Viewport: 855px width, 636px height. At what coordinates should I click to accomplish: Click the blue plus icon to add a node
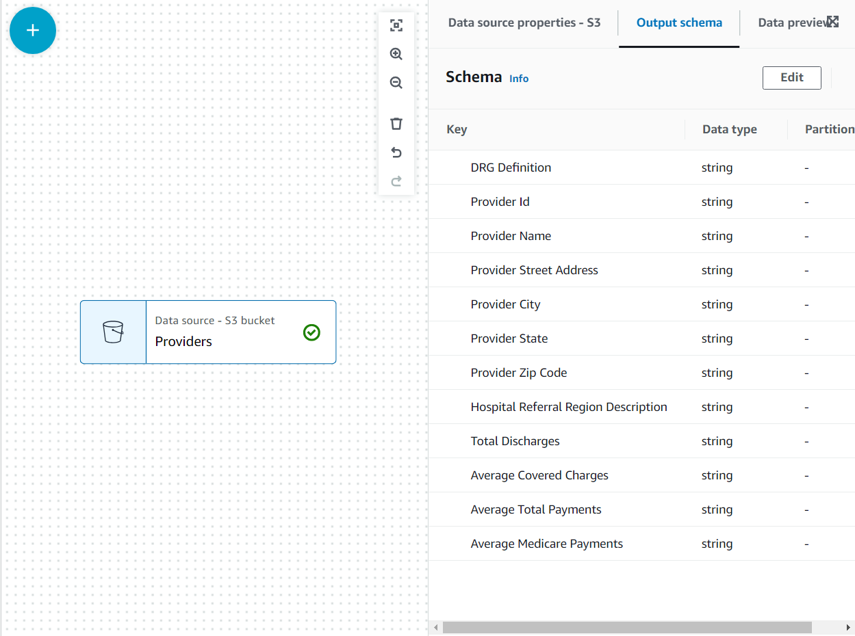coord(32,30)
